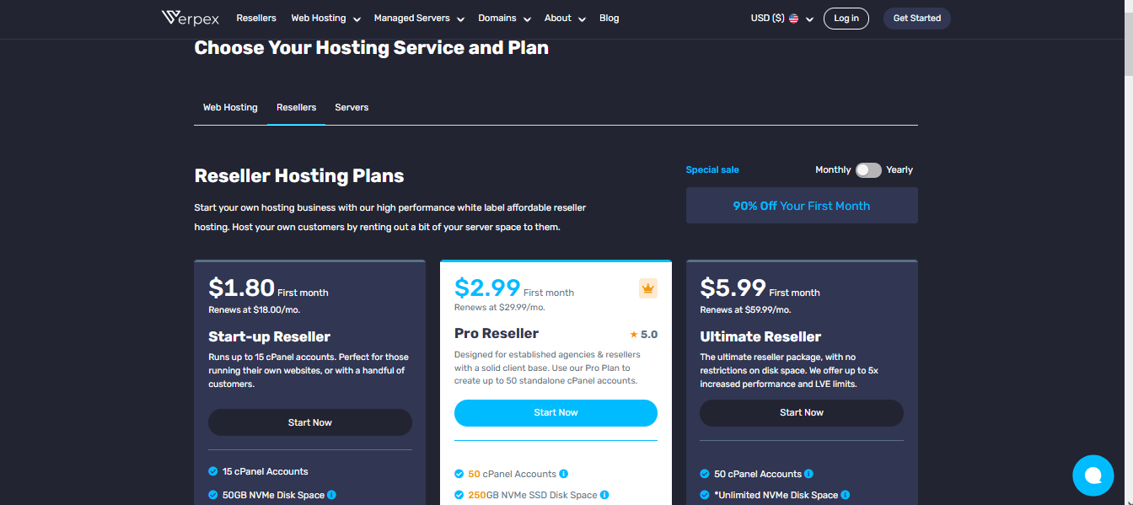This screenshot has width=1133, height=505.
Task: Expand the Web Hosting menu in the navbar
Action: (325, 19)
